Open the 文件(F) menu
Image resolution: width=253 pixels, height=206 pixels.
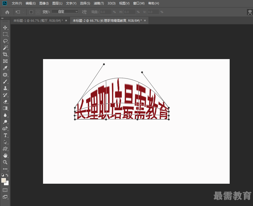tap(17, 3)
